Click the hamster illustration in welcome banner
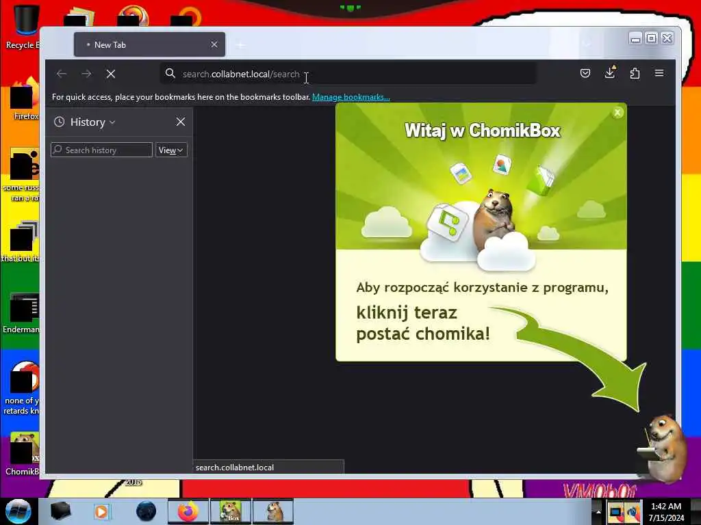Viewport: 701px width, 525px height. point(494,219)
